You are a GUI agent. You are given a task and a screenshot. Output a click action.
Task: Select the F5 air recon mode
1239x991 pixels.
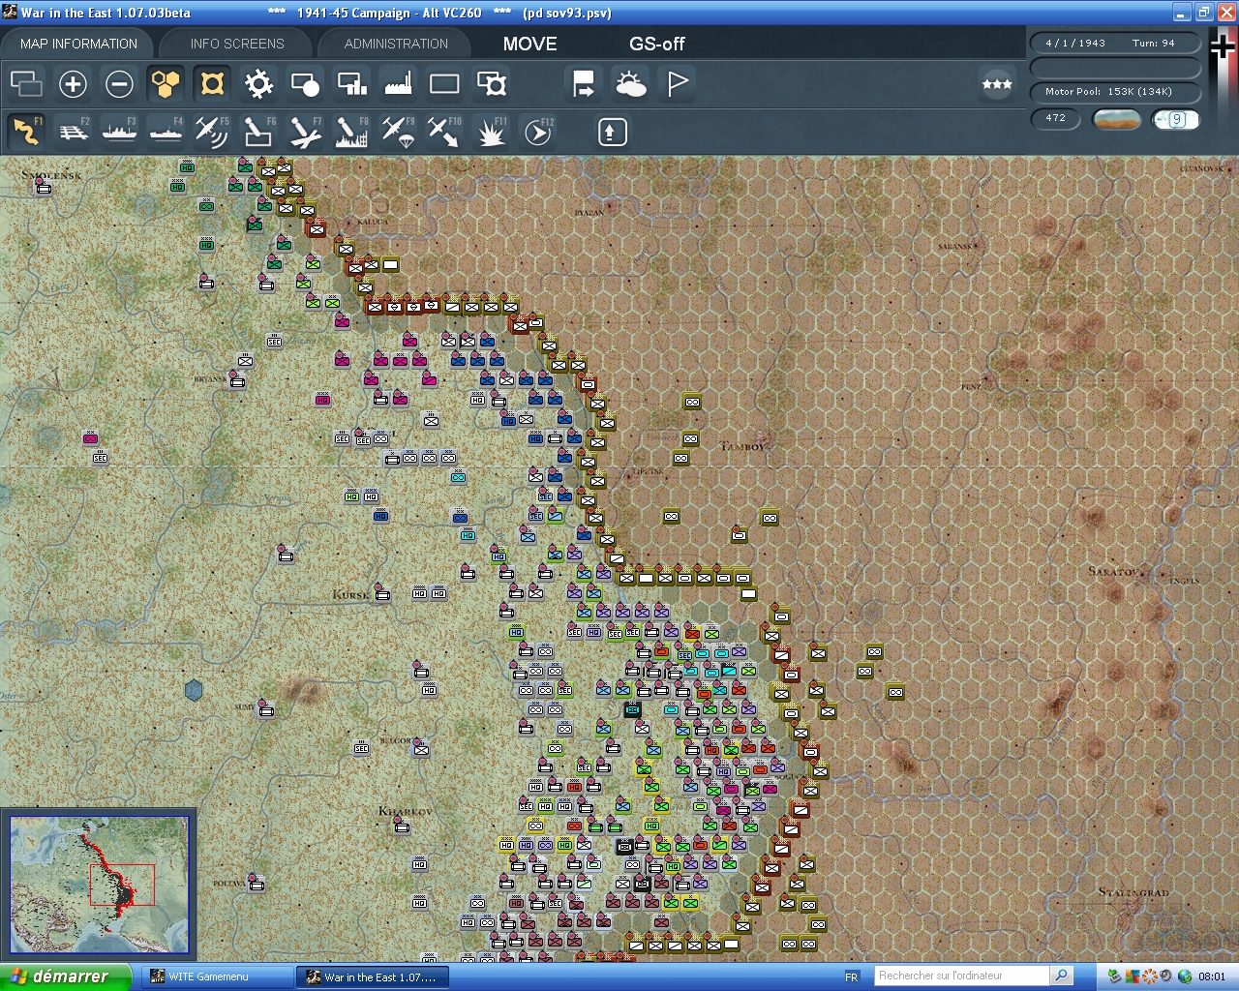[212, 132]
